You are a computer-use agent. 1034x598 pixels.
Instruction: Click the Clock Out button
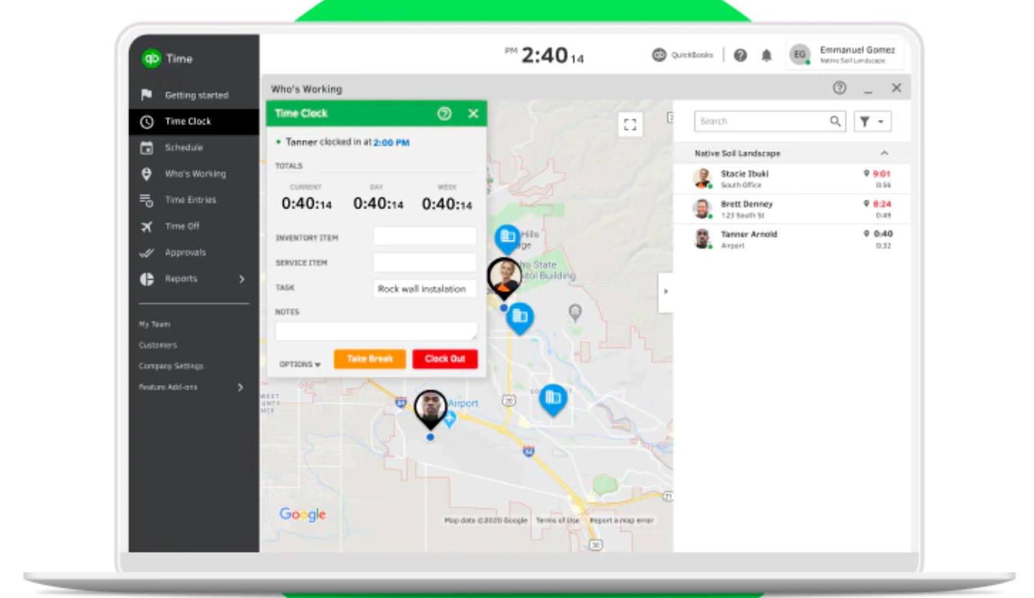pyautogui.click(x=444, y=358)
